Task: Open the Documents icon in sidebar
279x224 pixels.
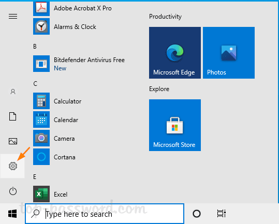Action: (13, 116)
